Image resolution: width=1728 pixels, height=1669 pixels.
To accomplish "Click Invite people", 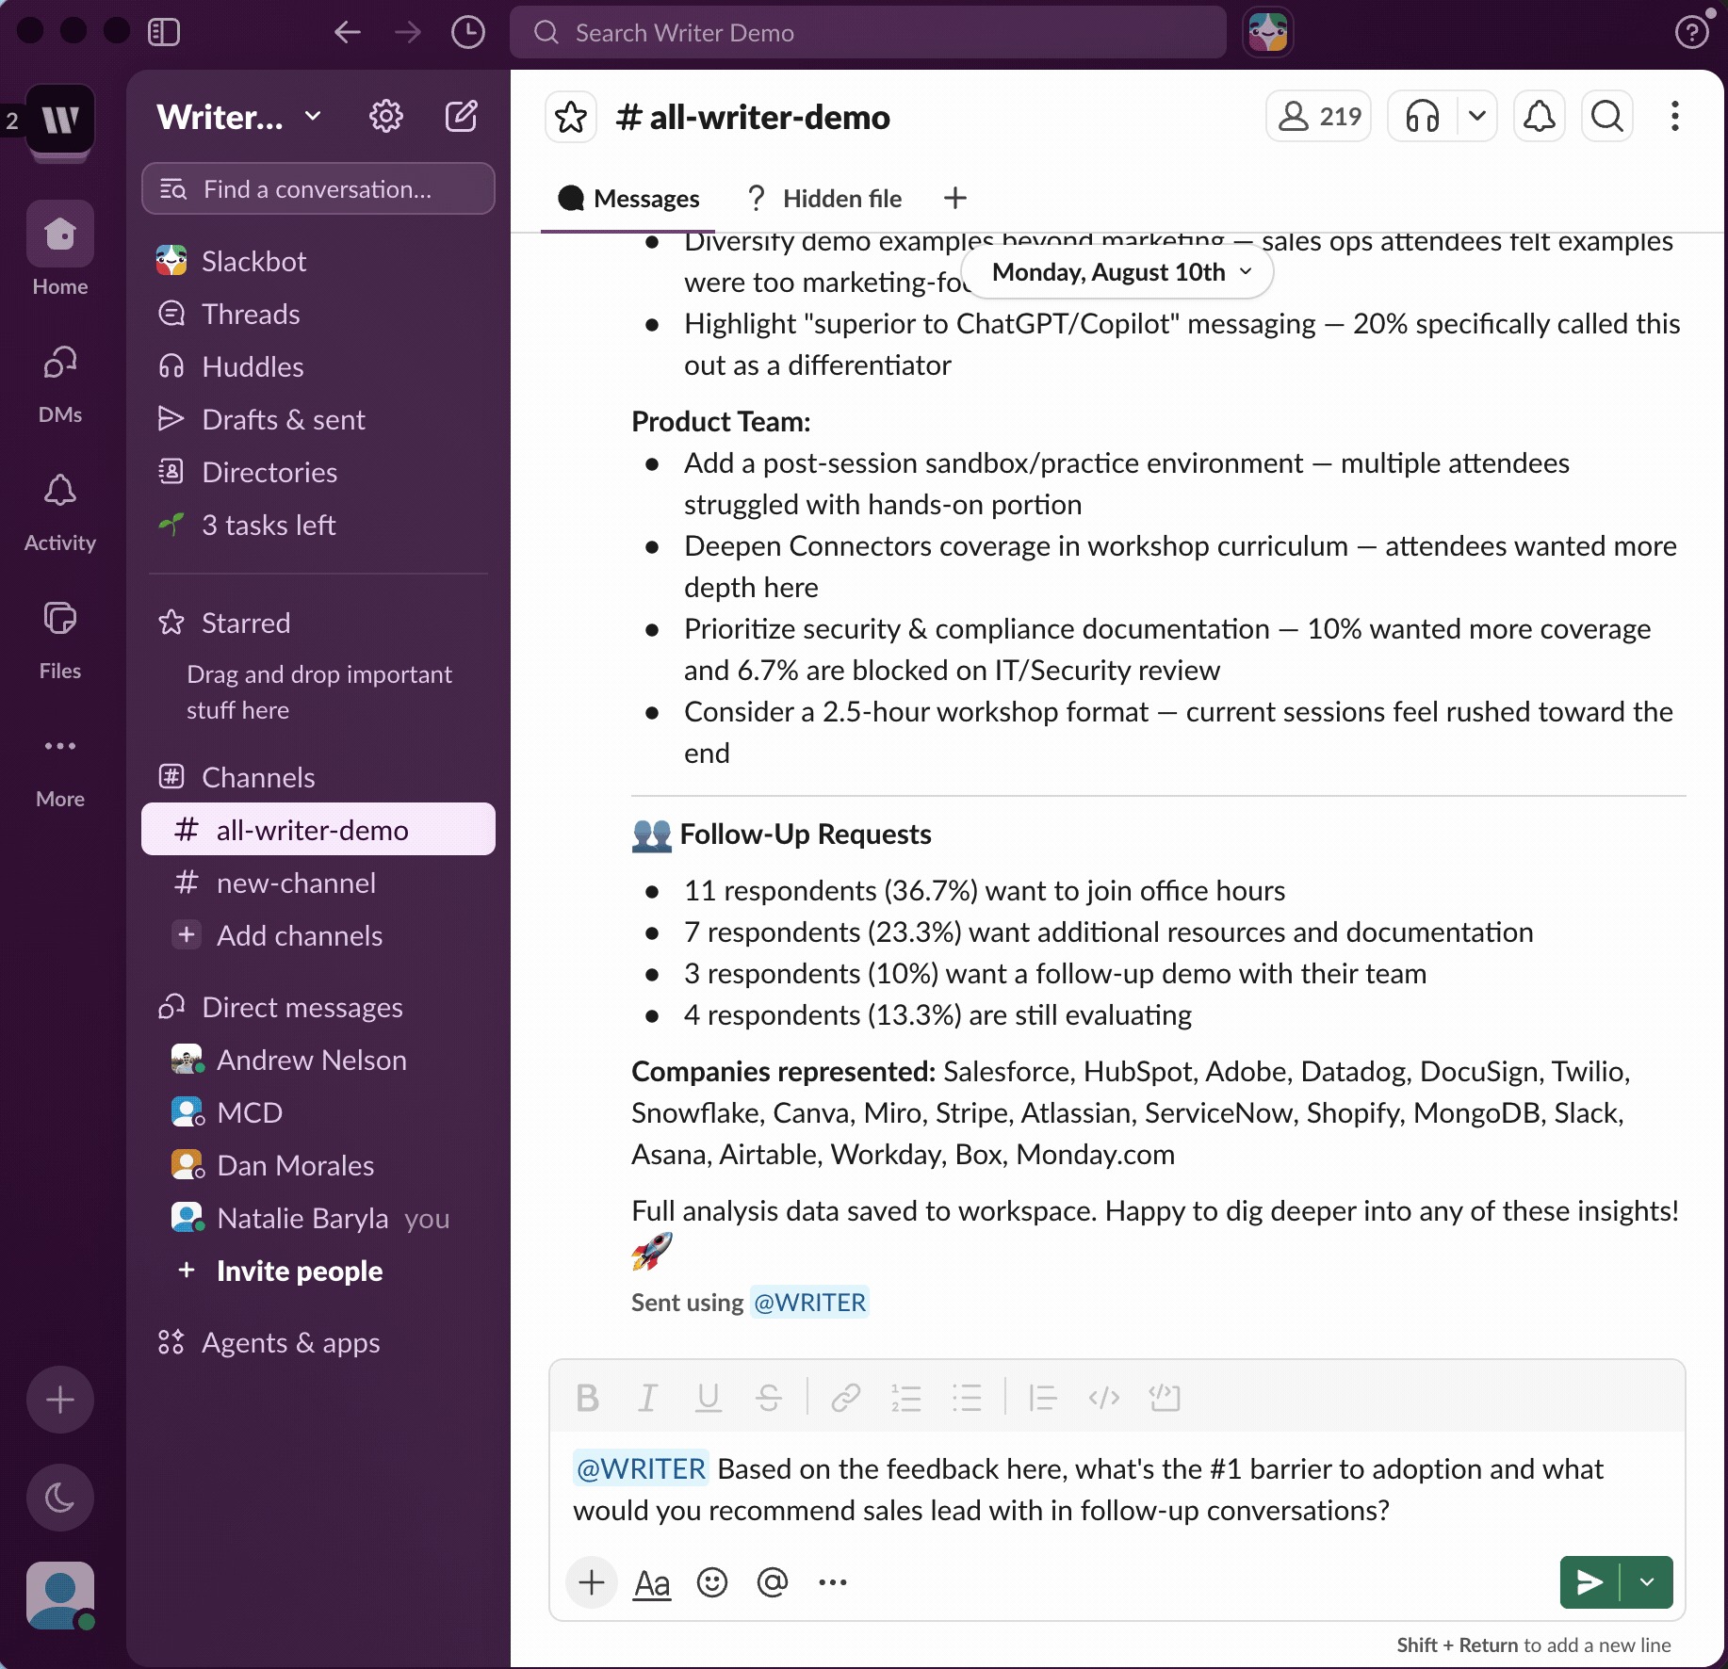I will (318, 1271).
